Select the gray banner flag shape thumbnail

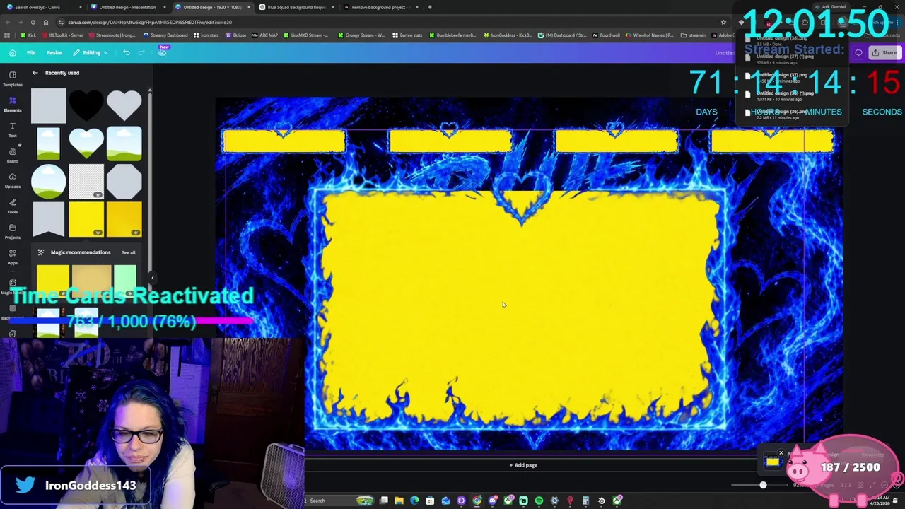[x=48, y=219]
